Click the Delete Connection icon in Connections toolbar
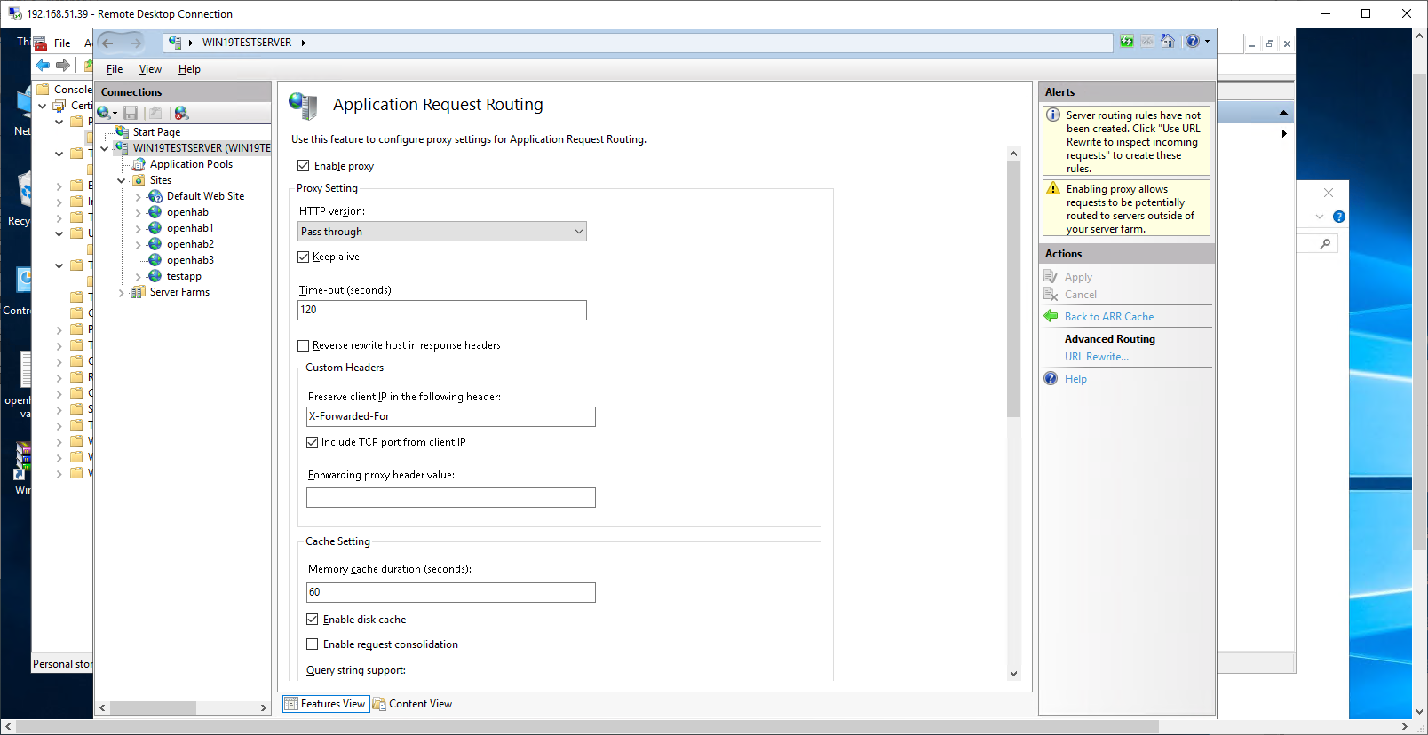This screenshot has height=735, width=1428. pyautogui.click(x=181, y=113)
